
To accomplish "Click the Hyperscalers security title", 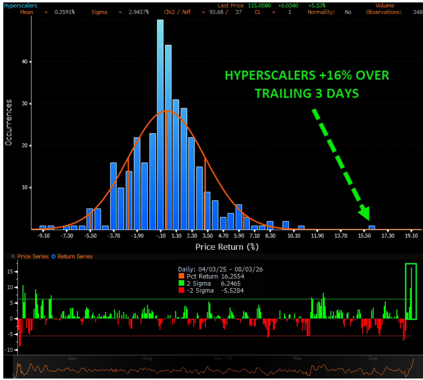I will coord(21,5).
